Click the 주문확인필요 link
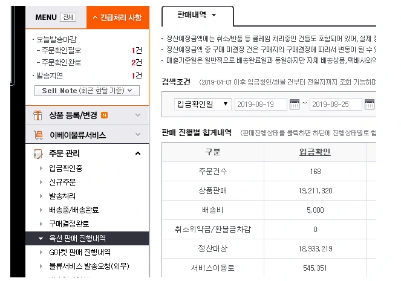This screenshot has height=281, width=401. pyautogui.click(x=61, y=50)
